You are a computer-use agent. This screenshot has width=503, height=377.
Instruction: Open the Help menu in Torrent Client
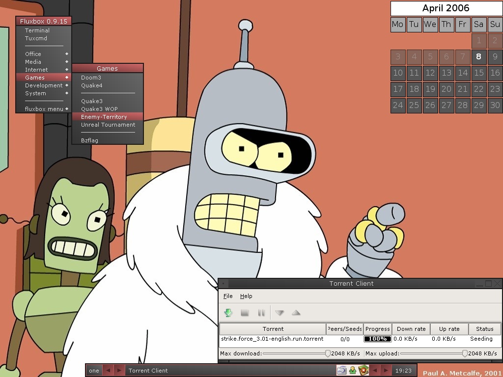pos(246,296)
